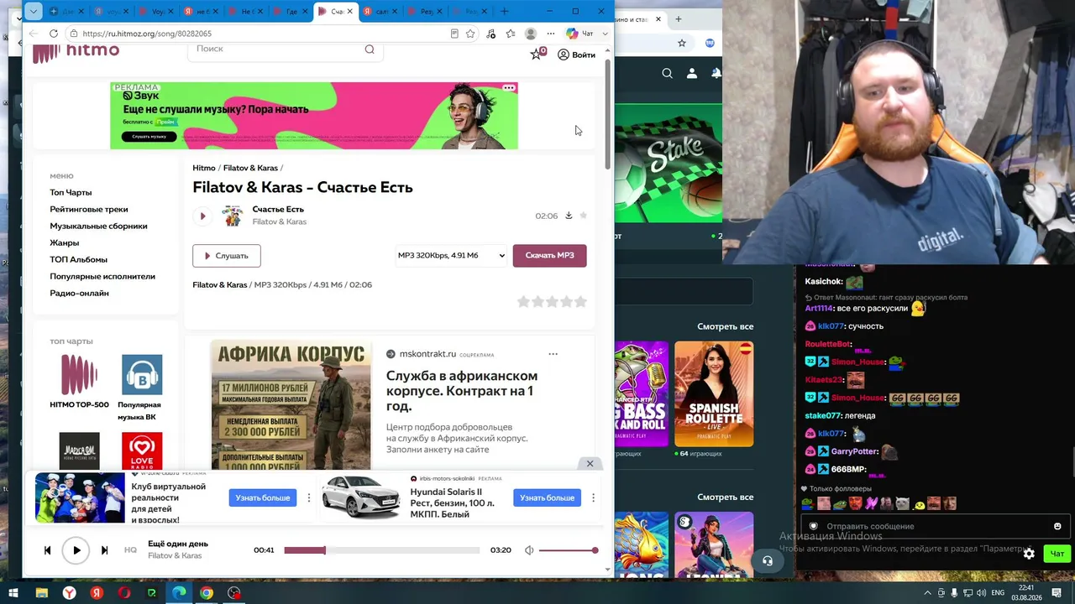This screenshot has height=604, width=1075.
Task: Click Hitmo breadcrumb link
Action: [x=204, y=168]
